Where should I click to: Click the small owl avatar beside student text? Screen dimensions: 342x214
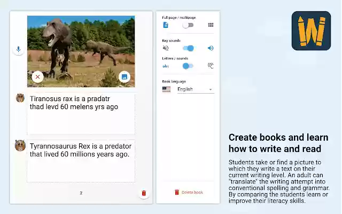point(20,98)
